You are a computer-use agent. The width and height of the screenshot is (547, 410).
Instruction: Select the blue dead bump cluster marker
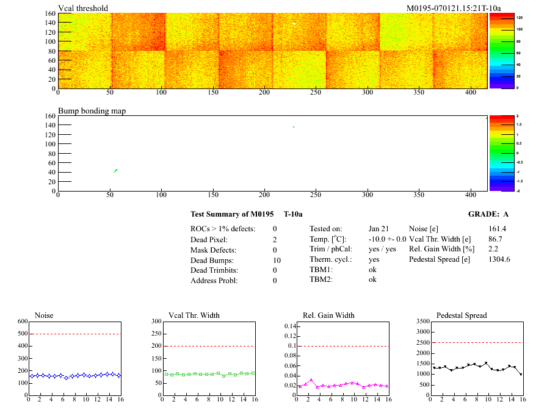click(115, 171)
